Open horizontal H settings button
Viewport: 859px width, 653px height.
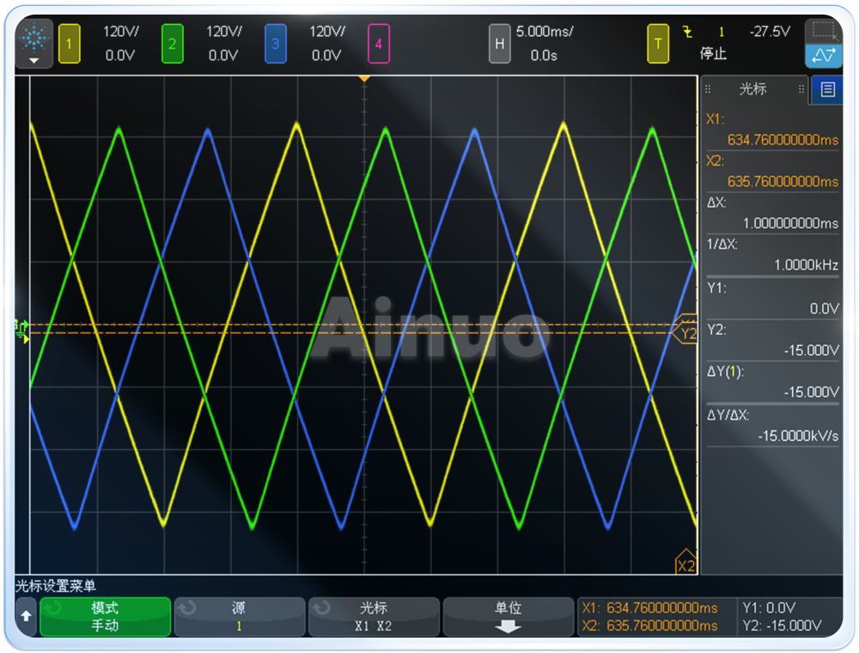click(x=499, y=44)
